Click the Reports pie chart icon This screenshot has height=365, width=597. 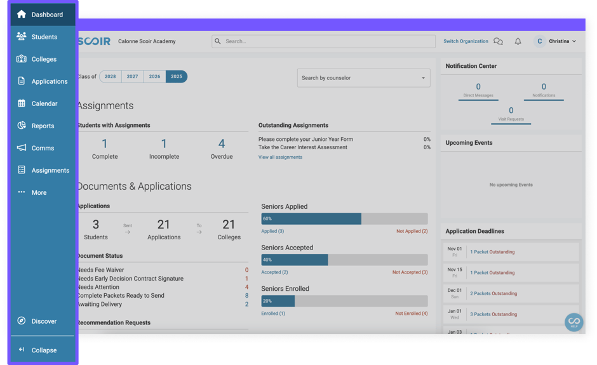point(22,125)
